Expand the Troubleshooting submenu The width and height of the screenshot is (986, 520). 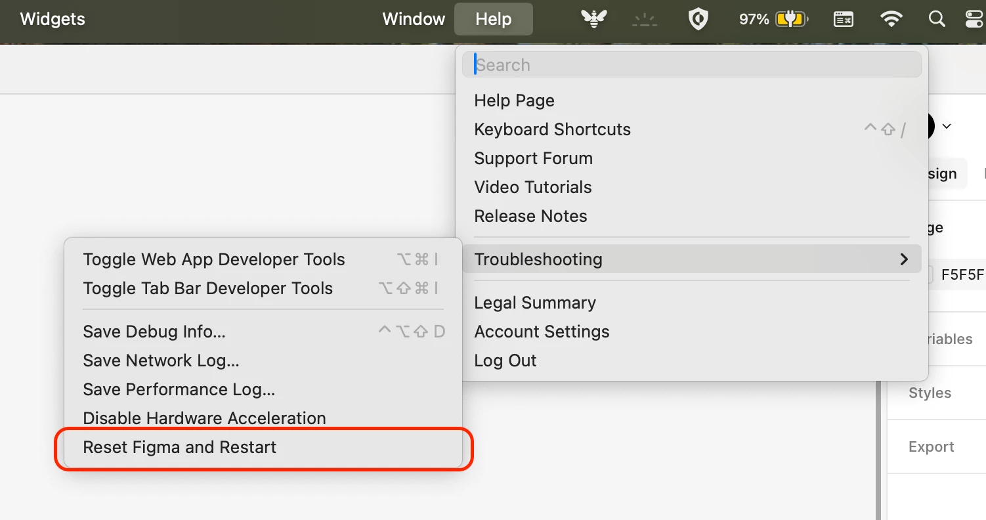[x=692, y=259]
